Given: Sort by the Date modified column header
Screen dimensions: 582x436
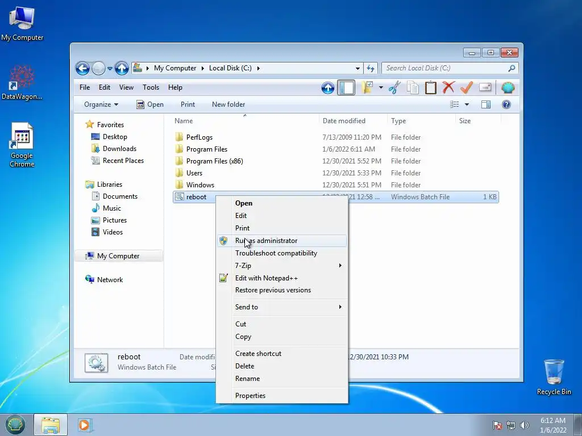Looking at the screenshot, I should (x=352, y=121).
